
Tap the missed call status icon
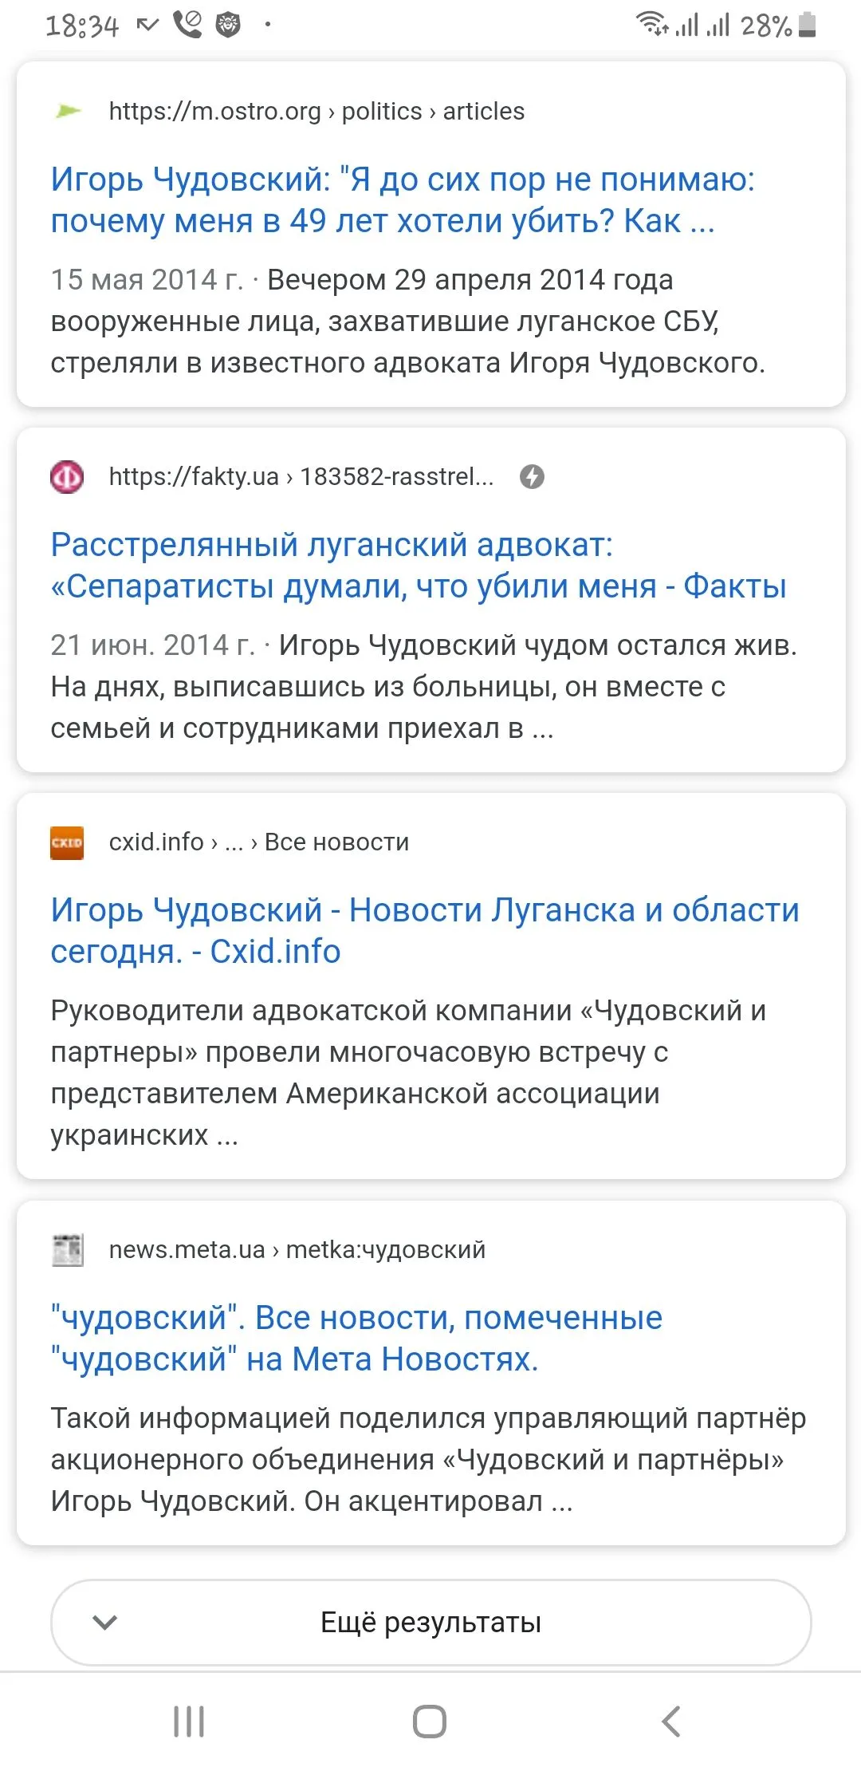click(x=187, y=25)
